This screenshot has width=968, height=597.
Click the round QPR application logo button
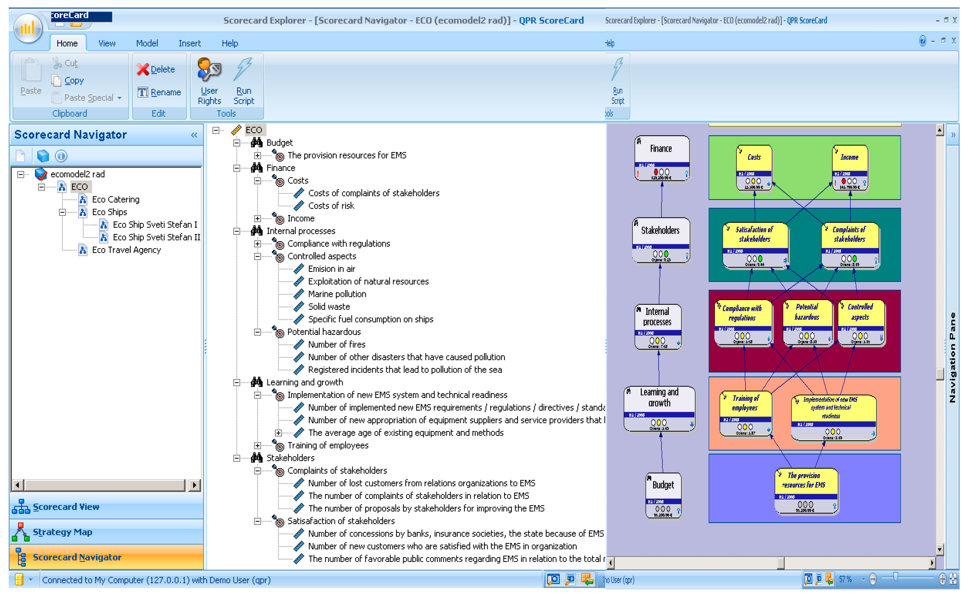coord(28,28)
